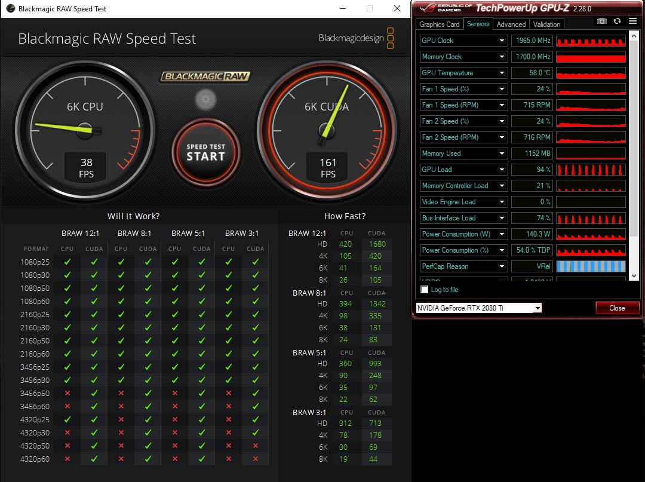Open the GPU-Z hamburger menu

pos(632,21)
